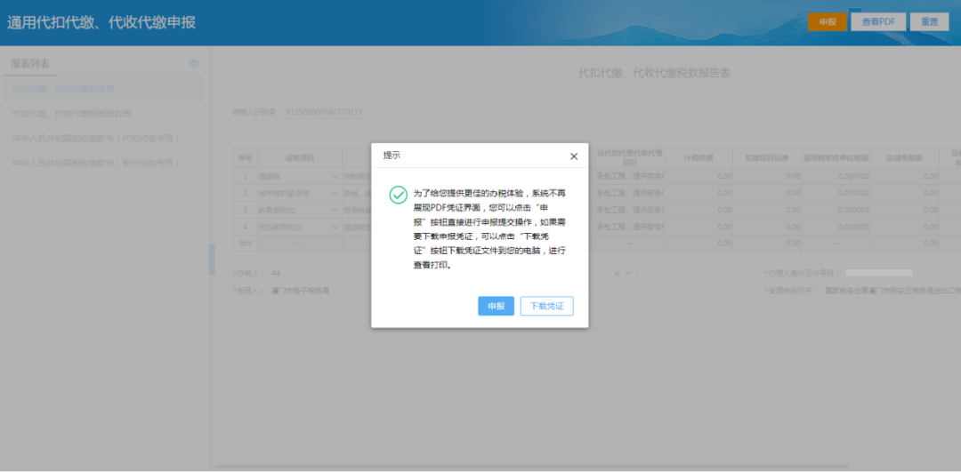
Task: Click the sidebar collapse handle
Action: pos(212,260)
